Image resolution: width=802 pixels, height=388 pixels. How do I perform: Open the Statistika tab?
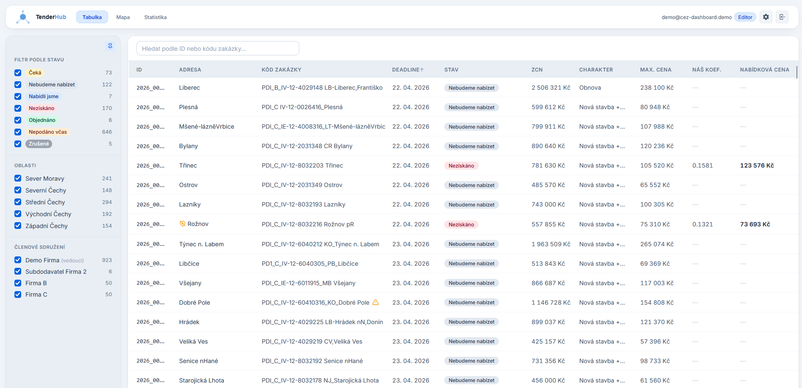tap(155, 17)
